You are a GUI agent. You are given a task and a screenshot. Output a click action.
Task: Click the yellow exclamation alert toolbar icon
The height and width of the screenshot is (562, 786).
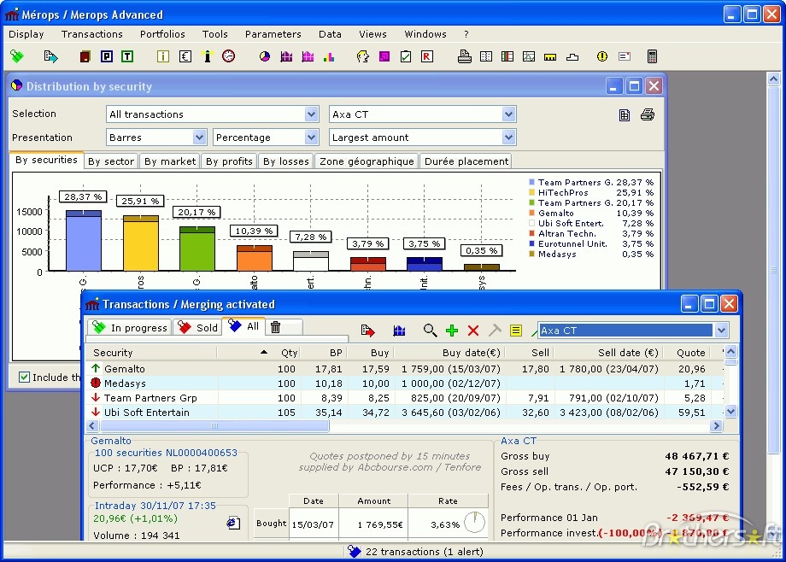click(x=602, y=56)
